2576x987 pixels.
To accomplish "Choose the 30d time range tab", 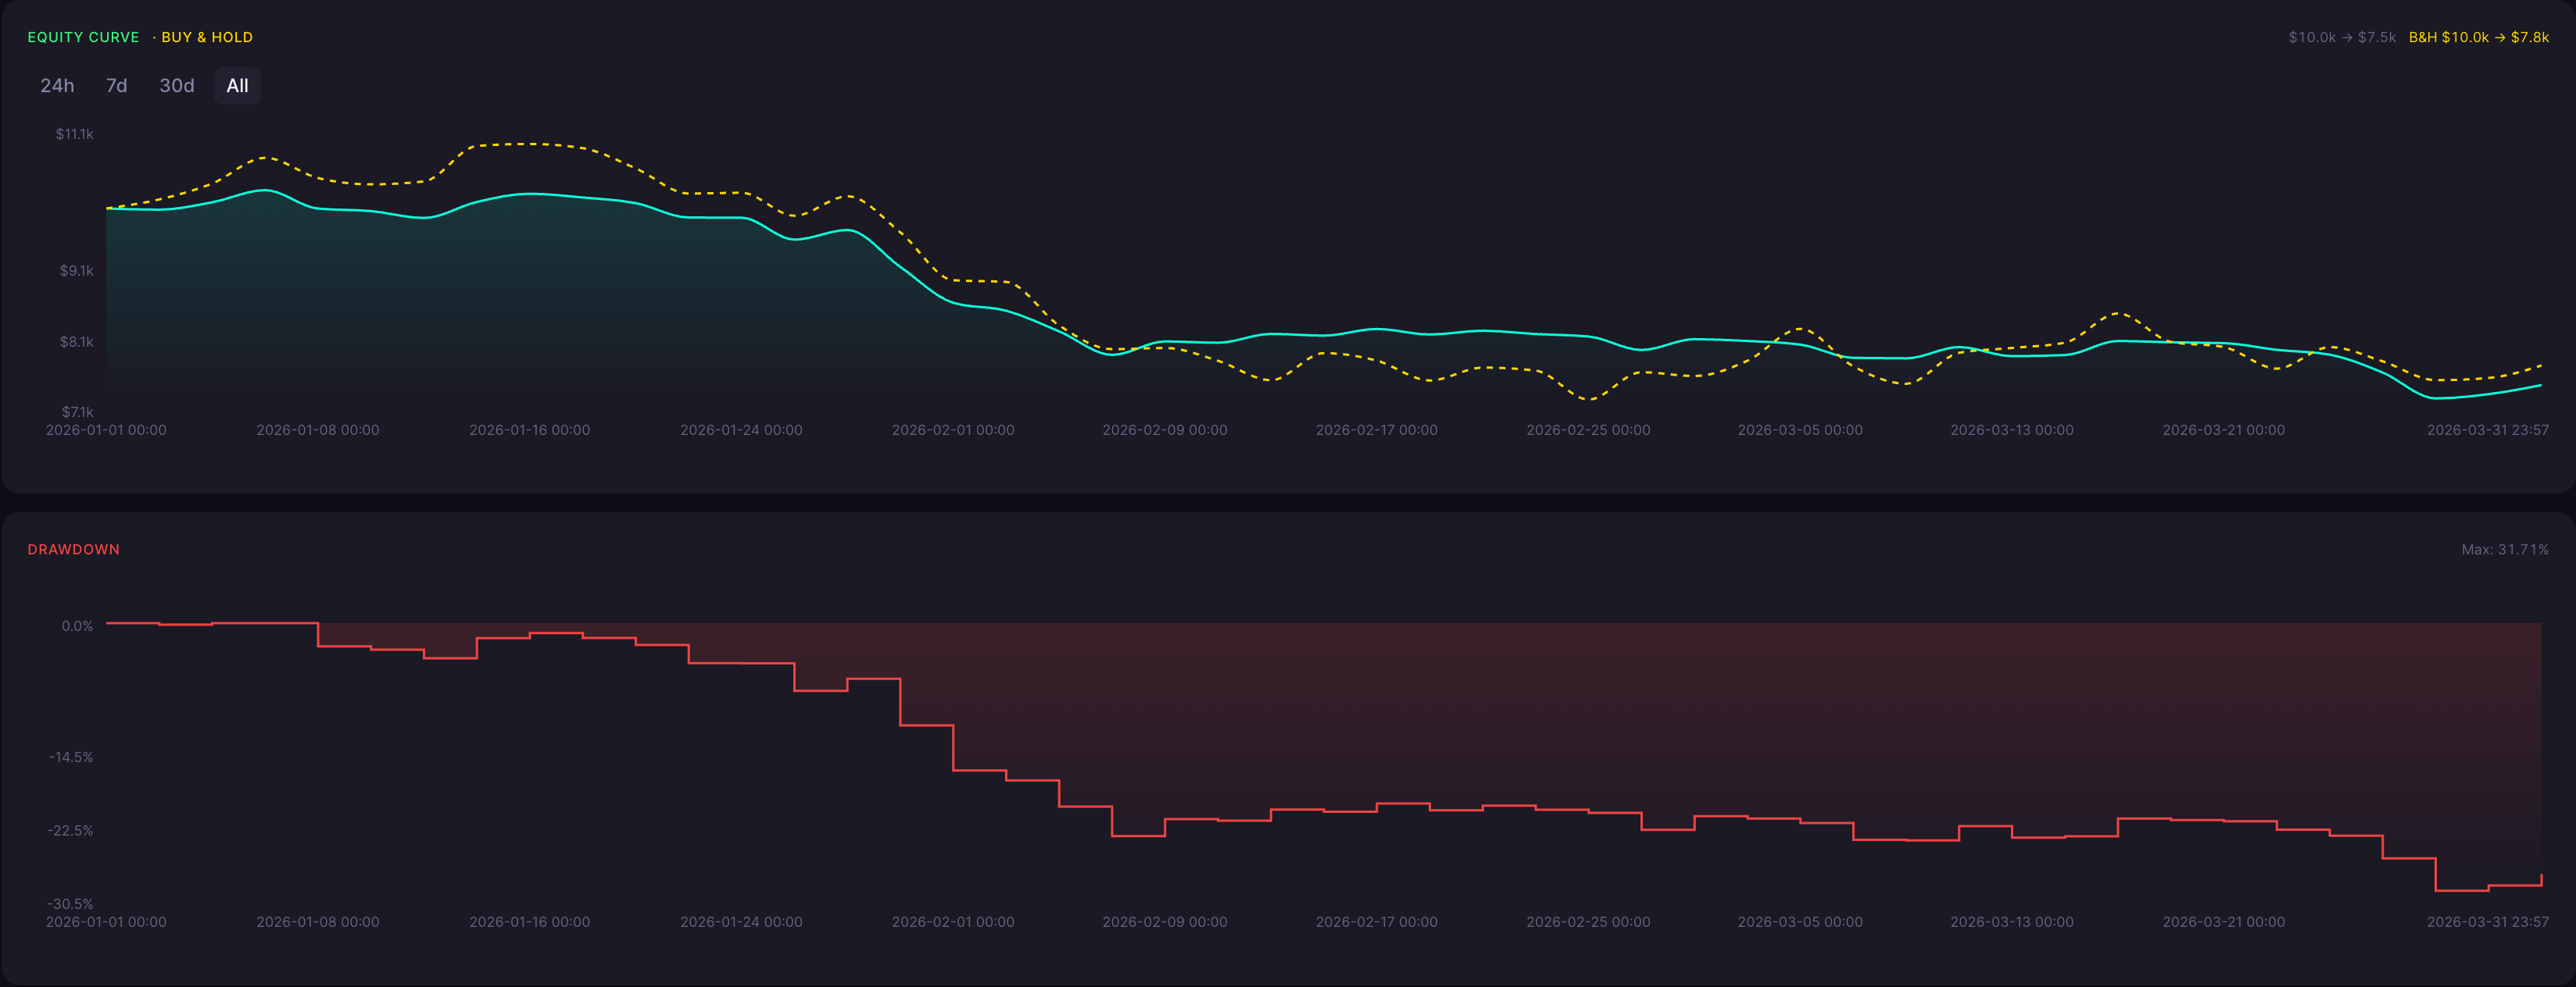I will pyautogui.click(x=177, y=86).
